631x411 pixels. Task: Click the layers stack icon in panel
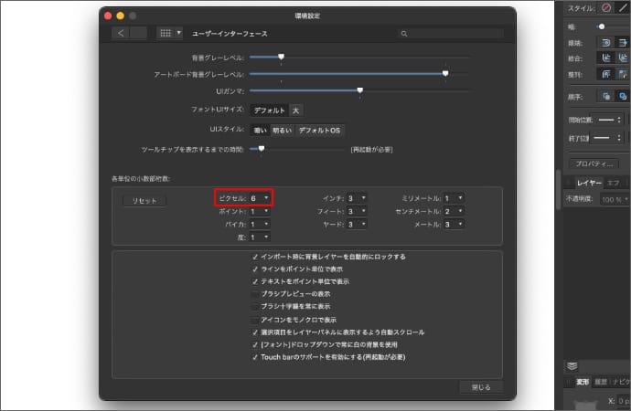pyautogui.click(x=572, y=366)
